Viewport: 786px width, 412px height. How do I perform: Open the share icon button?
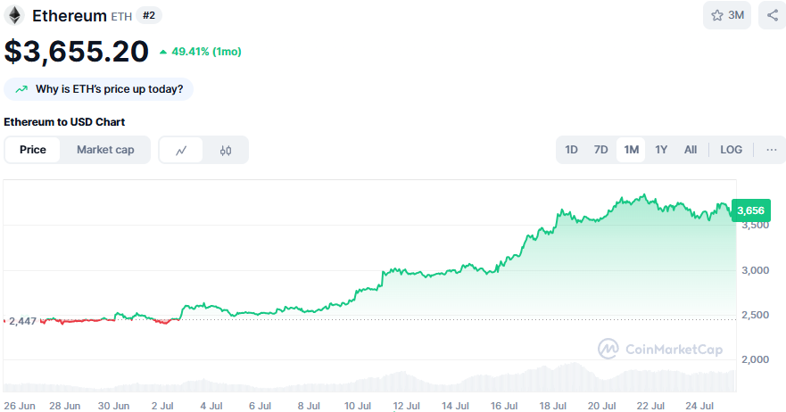pos(772,15)
